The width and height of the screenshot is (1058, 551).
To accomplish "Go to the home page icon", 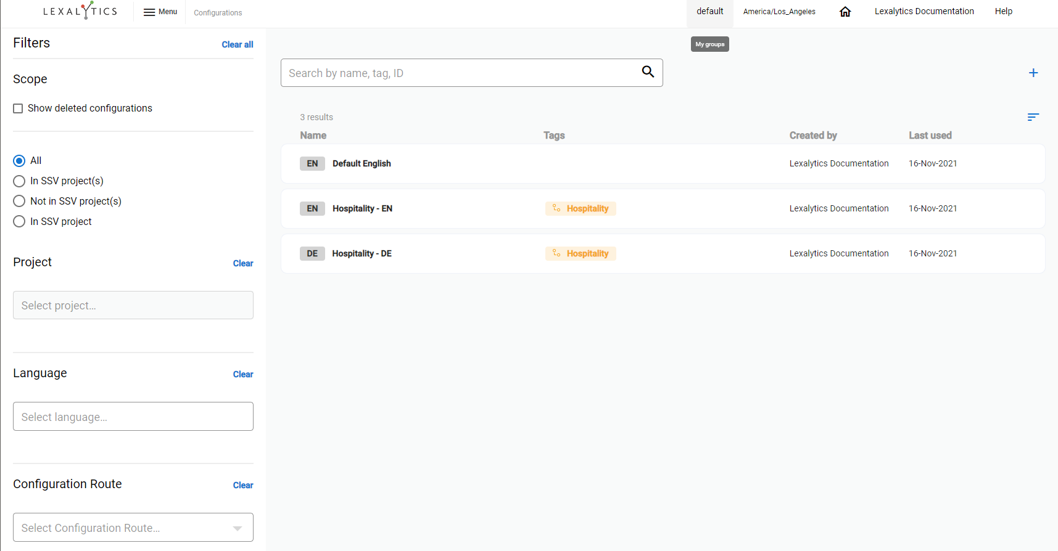I will 845,12.
